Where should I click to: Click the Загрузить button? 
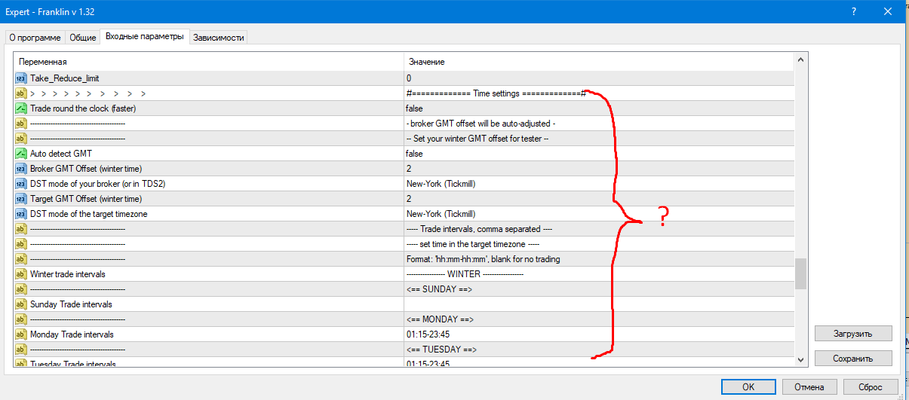(853, 333)
